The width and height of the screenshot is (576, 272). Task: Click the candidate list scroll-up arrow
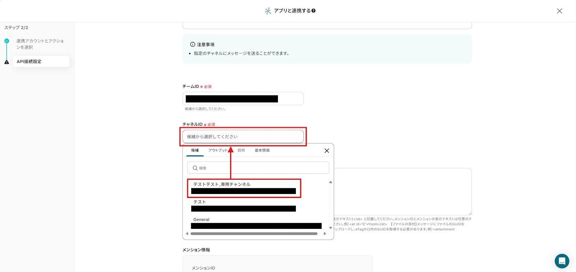tap(330, 182)
